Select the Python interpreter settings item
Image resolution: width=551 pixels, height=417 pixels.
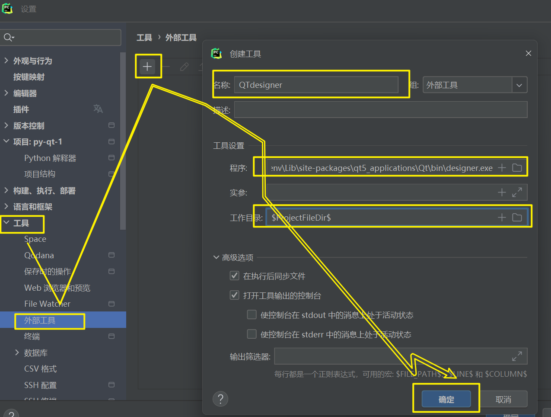click(50, 158)
